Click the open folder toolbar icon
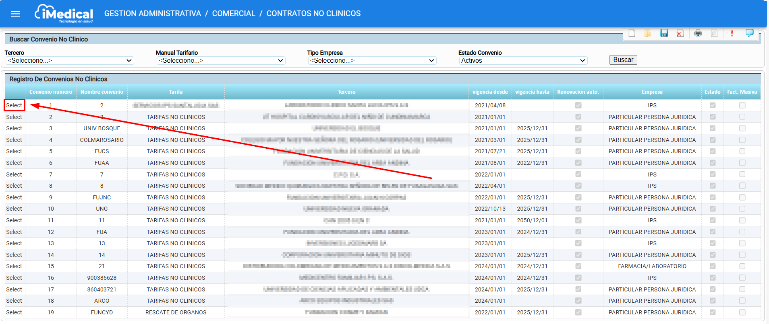The width and height of the screenshot is (769, 324). pos(647,33)
